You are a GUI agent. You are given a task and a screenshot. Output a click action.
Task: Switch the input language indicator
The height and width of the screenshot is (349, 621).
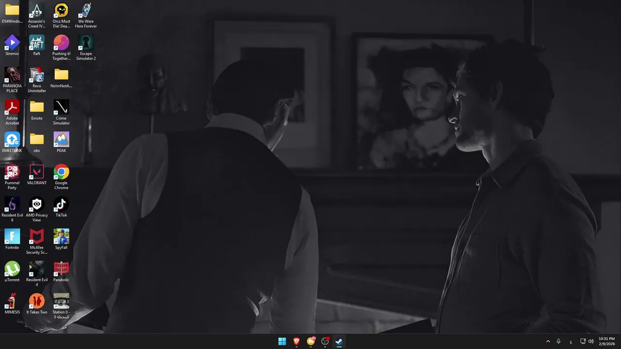(571, 342)
